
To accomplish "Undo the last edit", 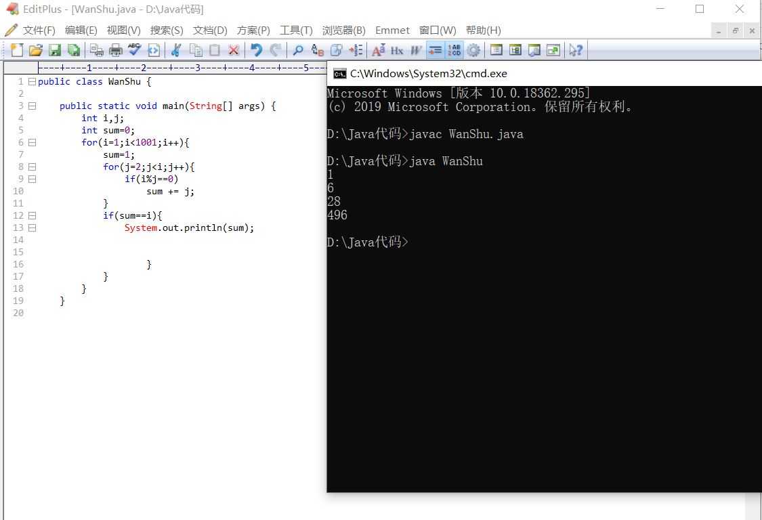I will (x=257, y=50).
